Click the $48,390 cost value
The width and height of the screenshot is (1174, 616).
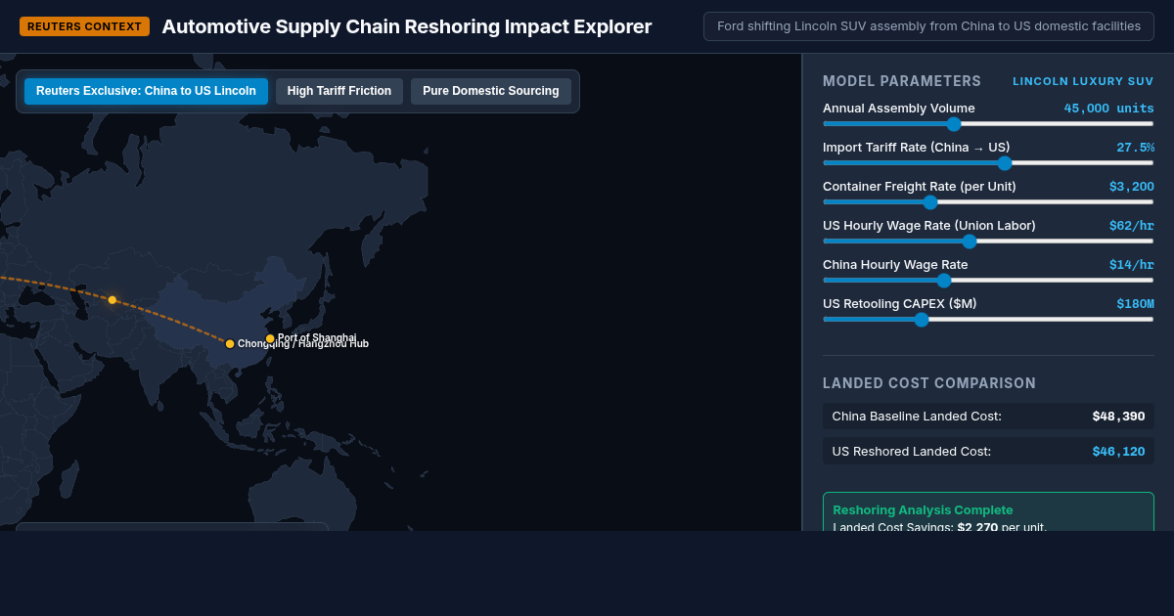pos(1118,417)
